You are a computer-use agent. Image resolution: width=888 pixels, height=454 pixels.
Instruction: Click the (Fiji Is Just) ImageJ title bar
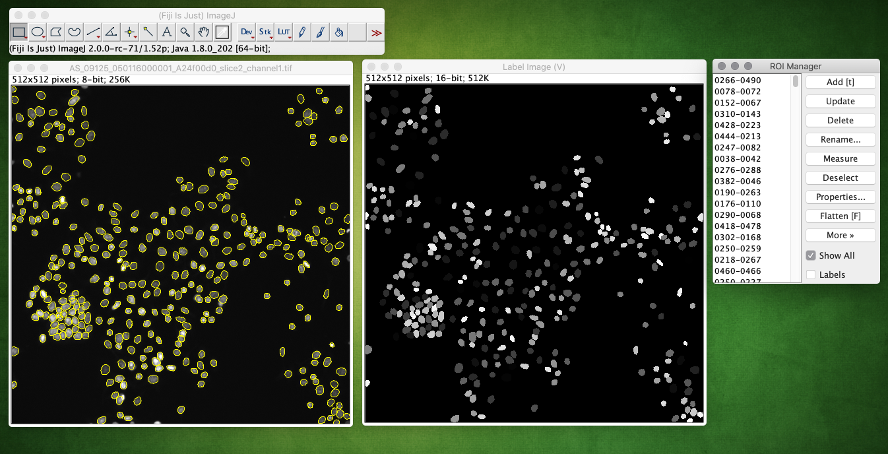[x=197, y=15]
